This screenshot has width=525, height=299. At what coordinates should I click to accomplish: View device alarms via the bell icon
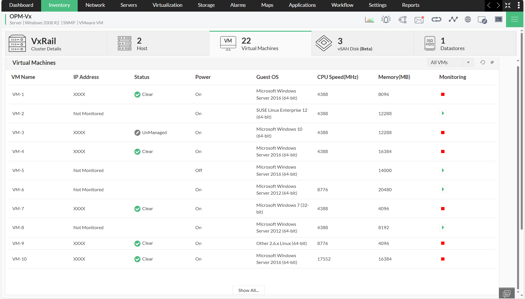tap(386, 19)
